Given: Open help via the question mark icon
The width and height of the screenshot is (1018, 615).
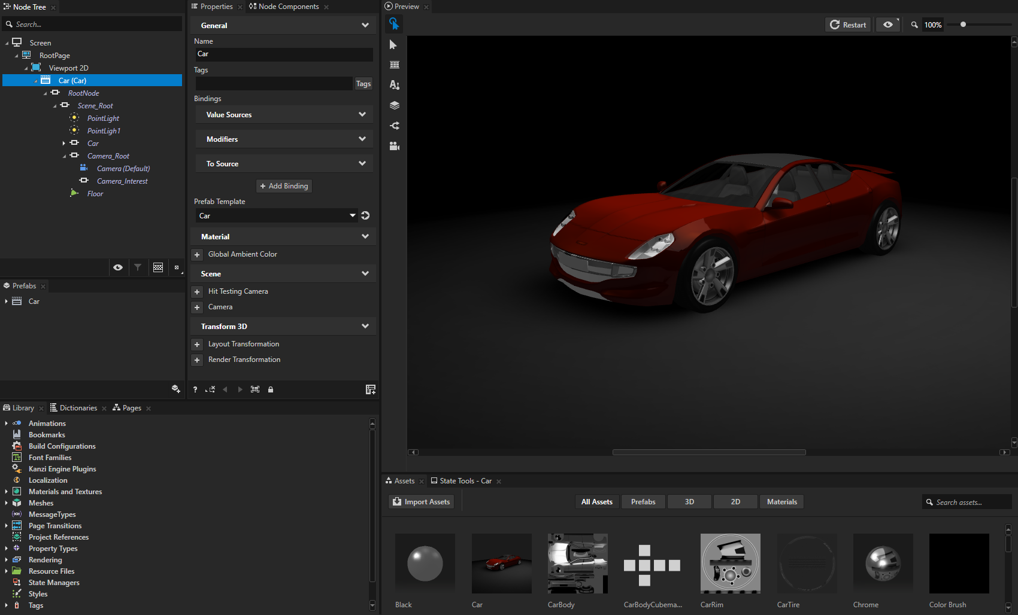Looking at the screenshot, I should (195, 389).
